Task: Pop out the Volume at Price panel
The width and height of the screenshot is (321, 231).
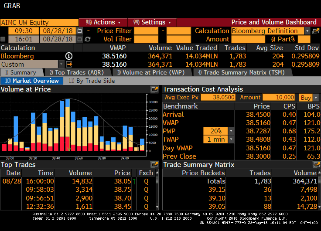Action: pyautogui.click(x=154, y=89)
